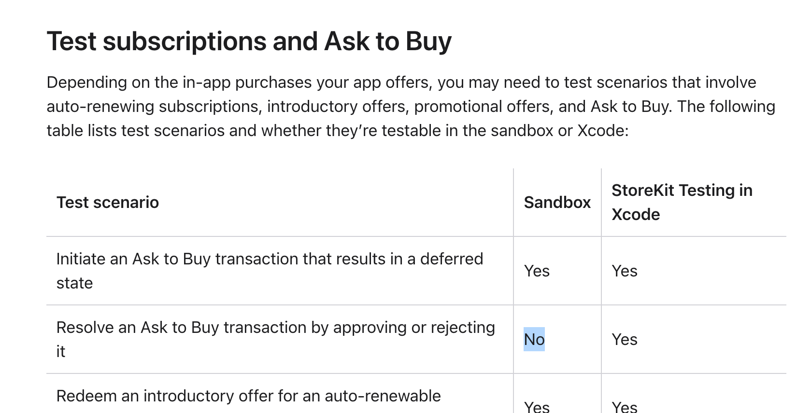Click Xcode "Yes" in the Resolve Ask to Buy row
The image size is (797, 413).
(x=624, y=339)
